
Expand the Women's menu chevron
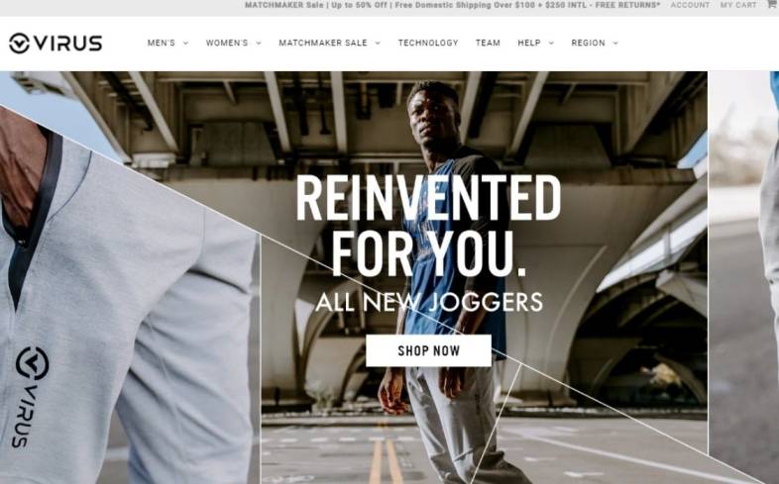[x=259, y=44]
